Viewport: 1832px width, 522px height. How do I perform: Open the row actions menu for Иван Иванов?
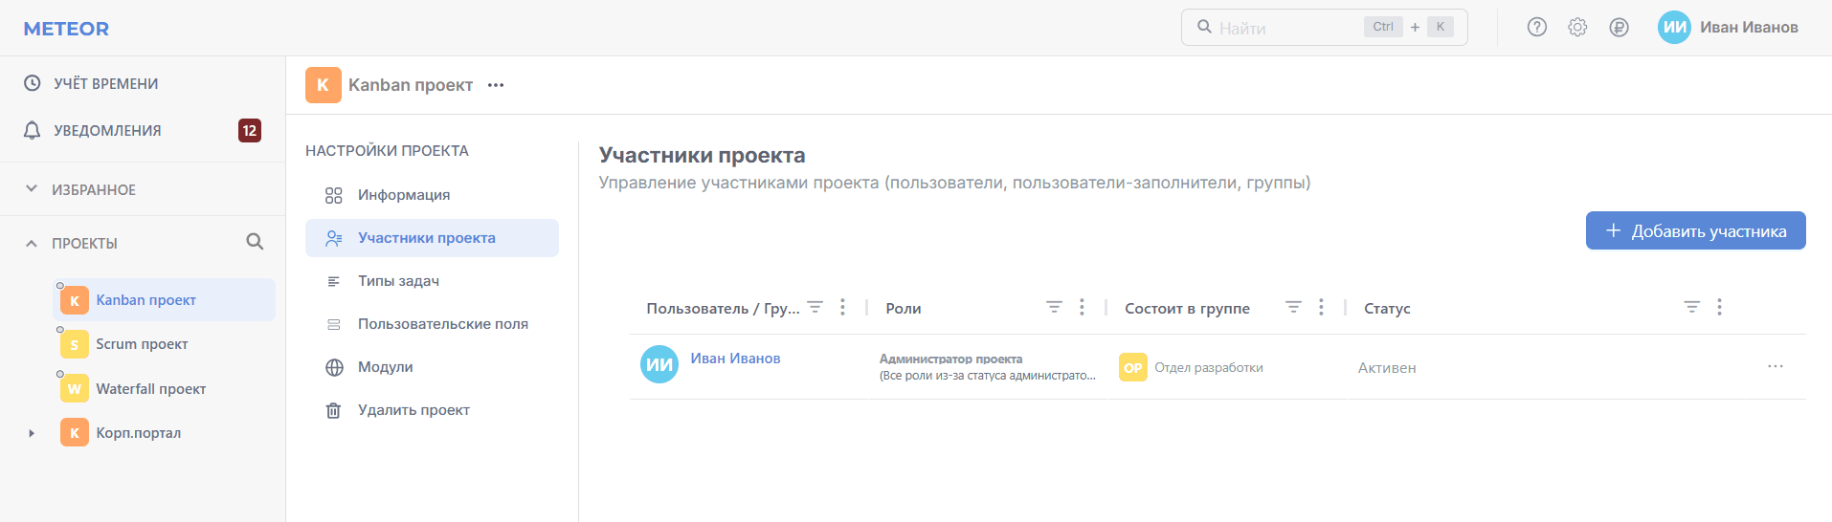point(1776,366)
